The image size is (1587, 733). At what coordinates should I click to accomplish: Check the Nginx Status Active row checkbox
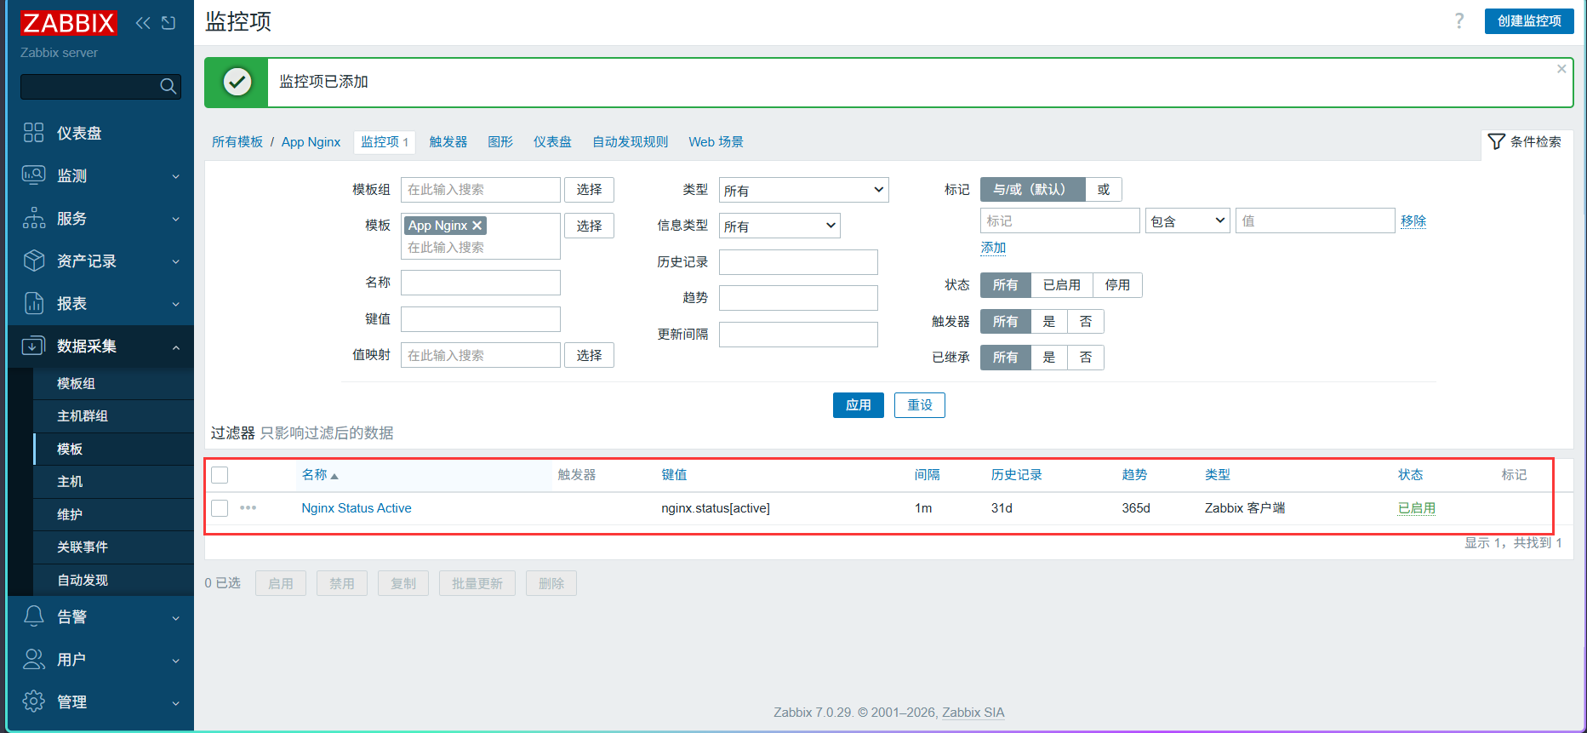click(x=220, y=508)
